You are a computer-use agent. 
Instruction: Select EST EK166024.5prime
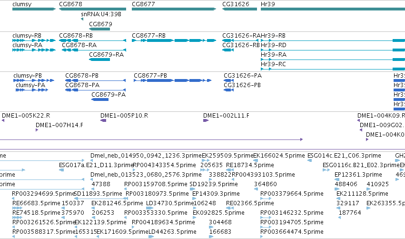pyautogui.click(x=279, y=156)
